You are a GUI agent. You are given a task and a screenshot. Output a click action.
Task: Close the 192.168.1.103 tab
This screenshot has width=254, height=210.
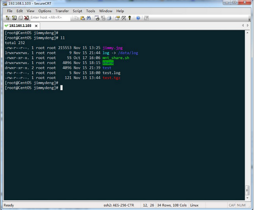pyautogui.click(x=36, y=26)
